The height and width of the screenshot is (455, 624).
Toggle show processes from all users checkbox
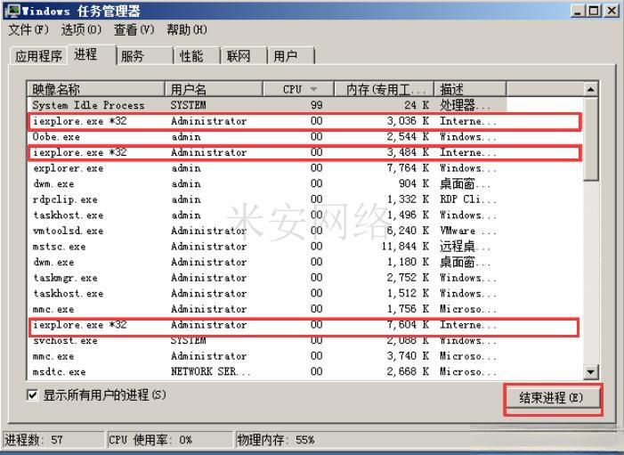point(34,395)
